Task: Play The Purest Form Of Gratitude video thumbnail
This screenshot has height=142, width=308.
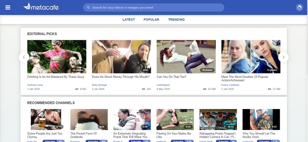Action: click(89, 120)
